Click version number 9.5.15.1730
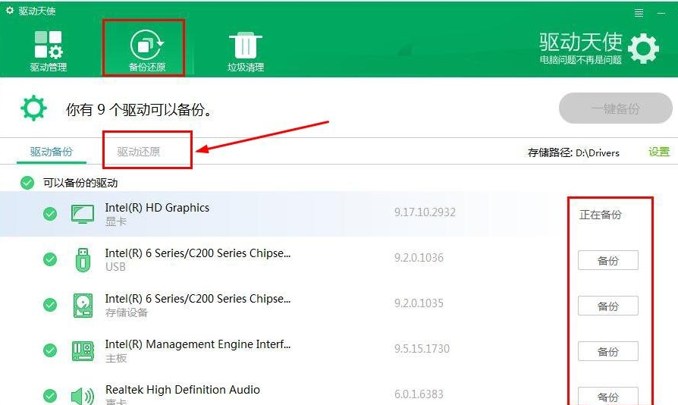The width and height of the screenshot is (678, 405). (x=422, y=348)
